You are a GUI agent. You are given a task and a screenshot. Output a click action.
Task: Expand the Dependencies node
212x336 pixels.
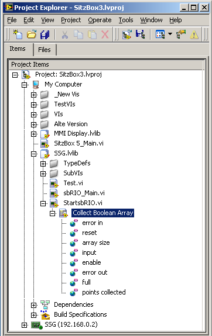(33, 305)
